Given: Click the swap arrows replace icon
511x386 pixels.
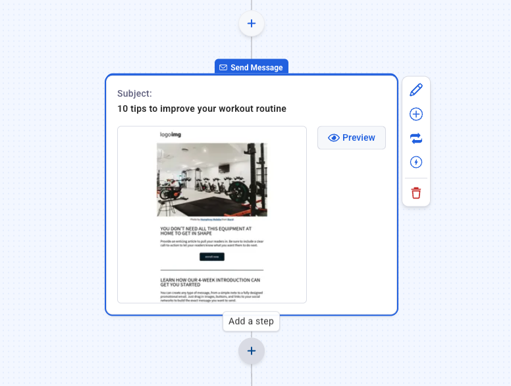Looking at the screenshot, I should (416, 138).
